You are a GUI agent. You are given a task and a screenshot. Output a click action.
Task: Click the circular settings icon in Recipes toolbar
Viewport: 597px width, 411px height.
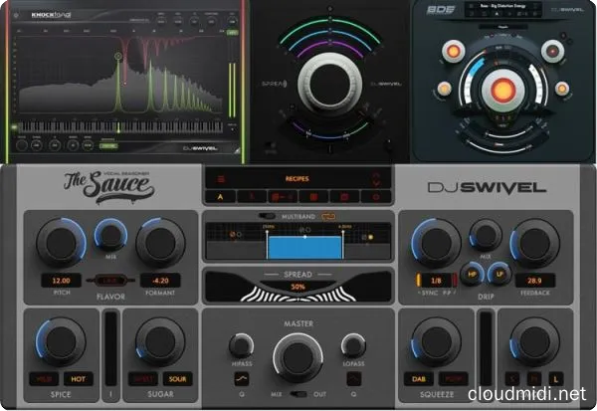point(376,197)
